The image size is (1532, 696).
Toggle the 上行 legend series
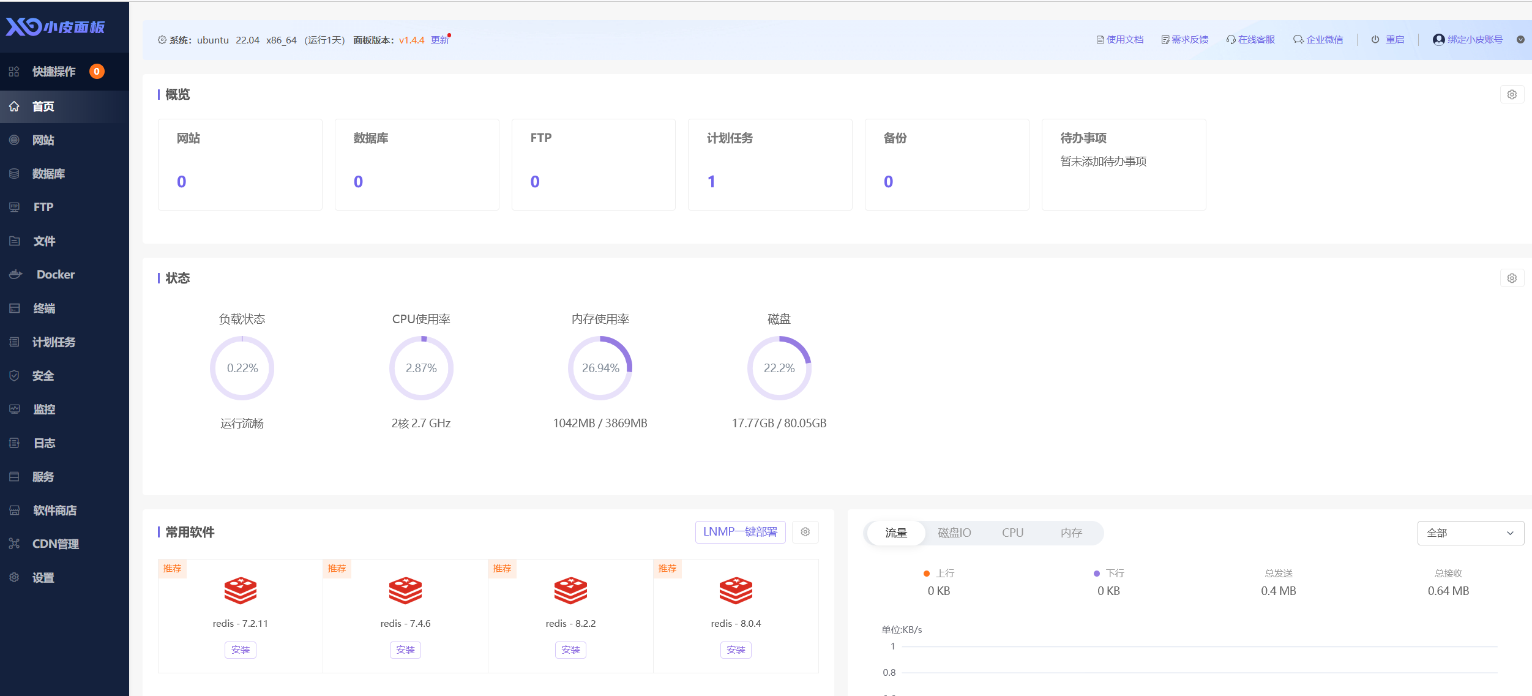(939, 574)
